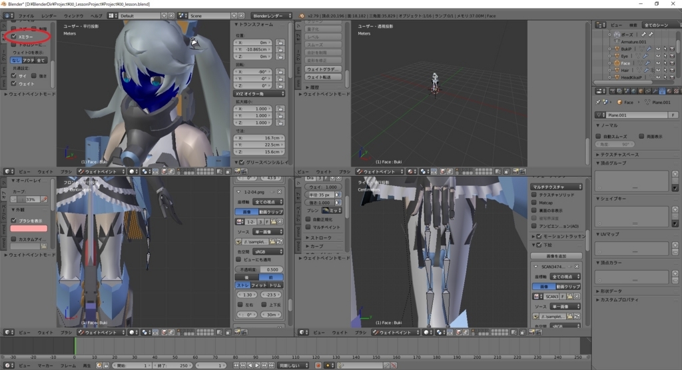
Task: Delete the Scene with the X icon
Action: (x=241, y=16)
